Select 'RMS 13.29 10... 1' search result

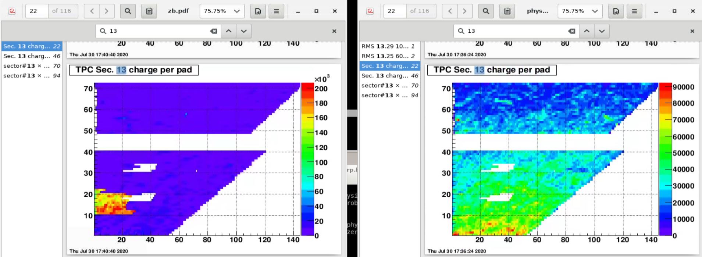pyautogui.click(x=390, y=46)
